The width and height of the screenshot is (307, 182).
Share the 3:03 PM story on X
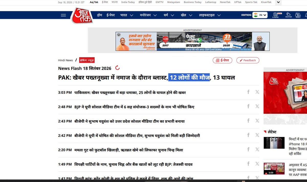(x=257, y=92)
